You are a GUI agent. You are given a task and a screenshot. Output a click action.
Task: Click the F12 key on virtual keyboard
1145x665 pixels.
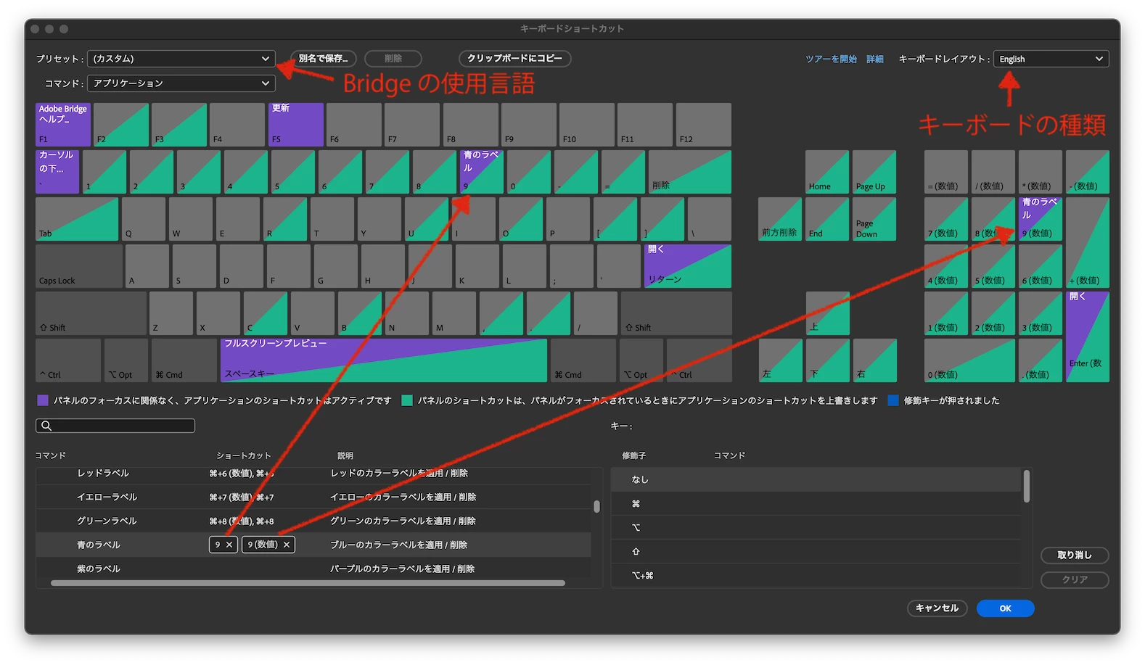tap(704, 125)
